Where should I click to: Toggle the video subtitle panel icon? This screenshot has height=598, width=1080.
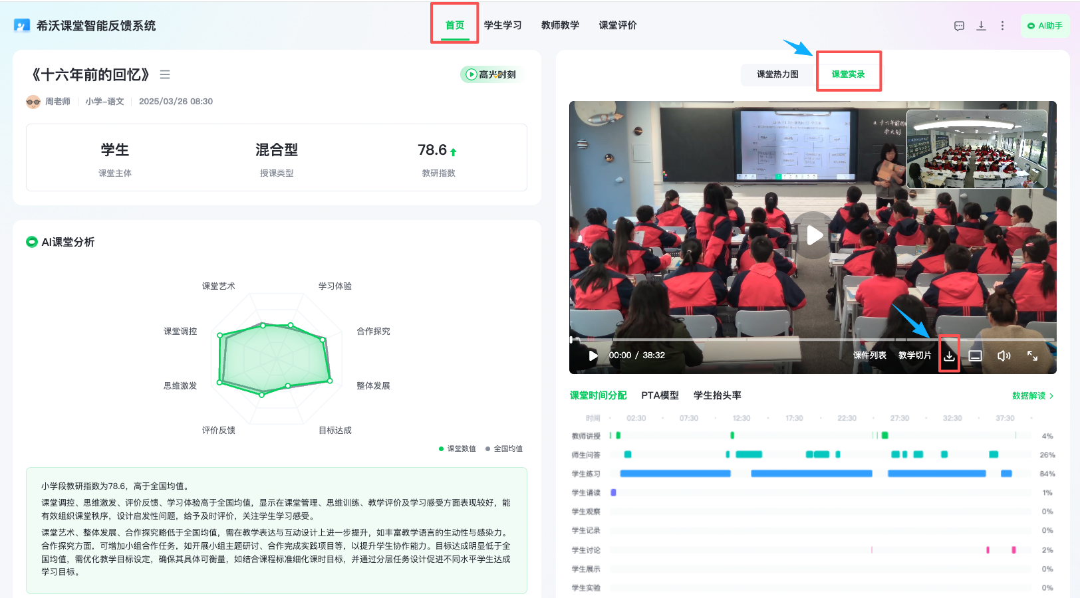coord(975,355)
